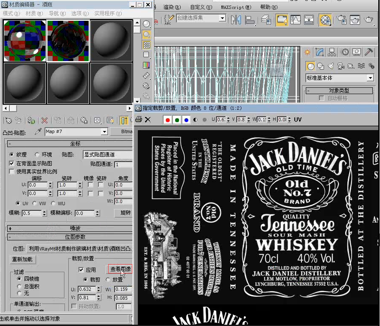Toggle Show Map in Viewport icon
Screen dimensions: 380x326
click(110, 120)
